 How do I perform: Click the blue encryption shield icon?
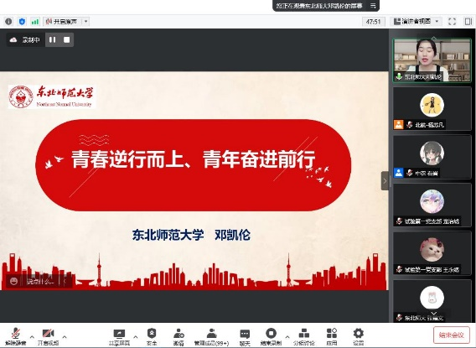point(22,22)
